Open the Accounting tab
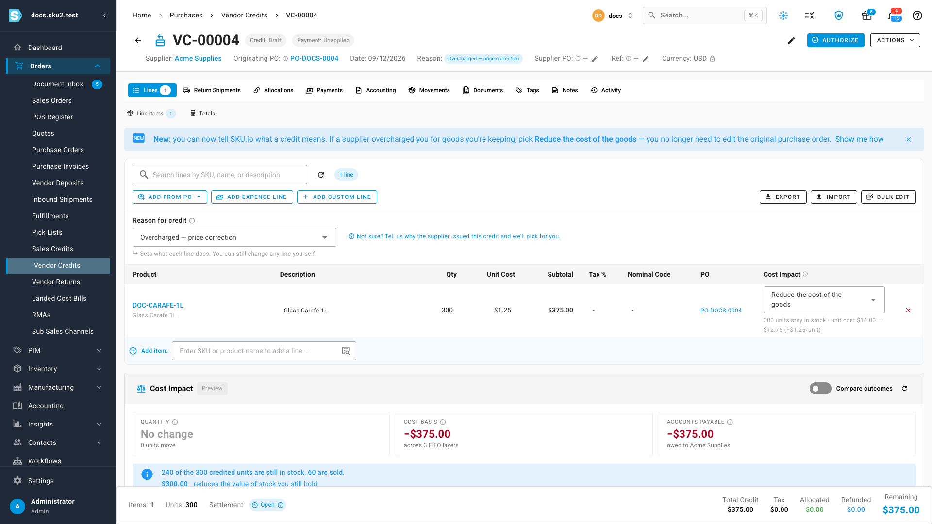The image size is (932, 524). click(376, 90)
